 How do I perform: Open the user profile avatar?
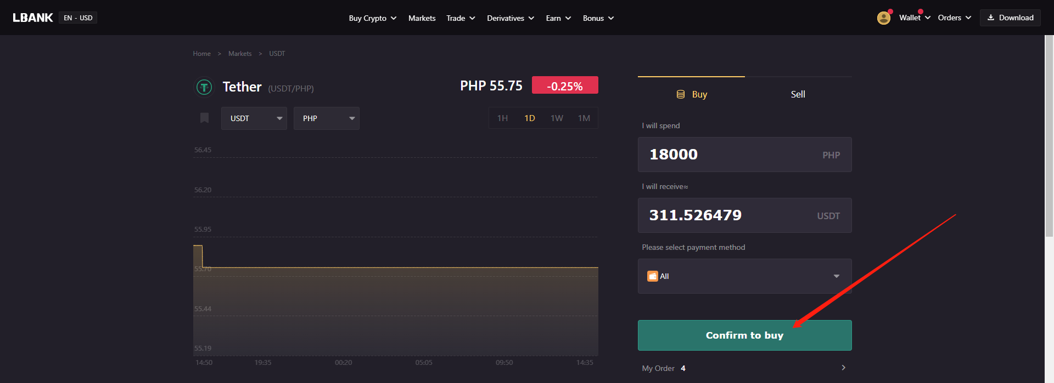pyautogui.click(x=884, y=18)
